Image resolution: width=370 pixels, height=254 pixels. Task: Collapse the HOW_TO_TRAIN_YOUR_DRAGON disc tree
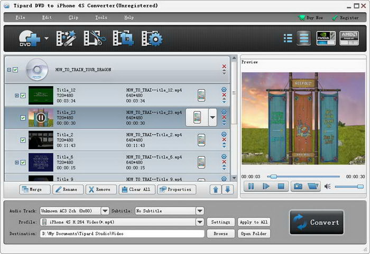[x=9, y=70]
